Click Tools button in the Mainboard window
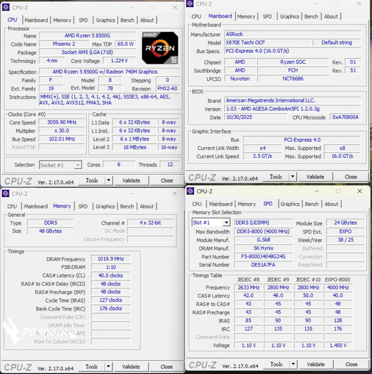This screenshot has height=374, width=372. pos(276,177)
